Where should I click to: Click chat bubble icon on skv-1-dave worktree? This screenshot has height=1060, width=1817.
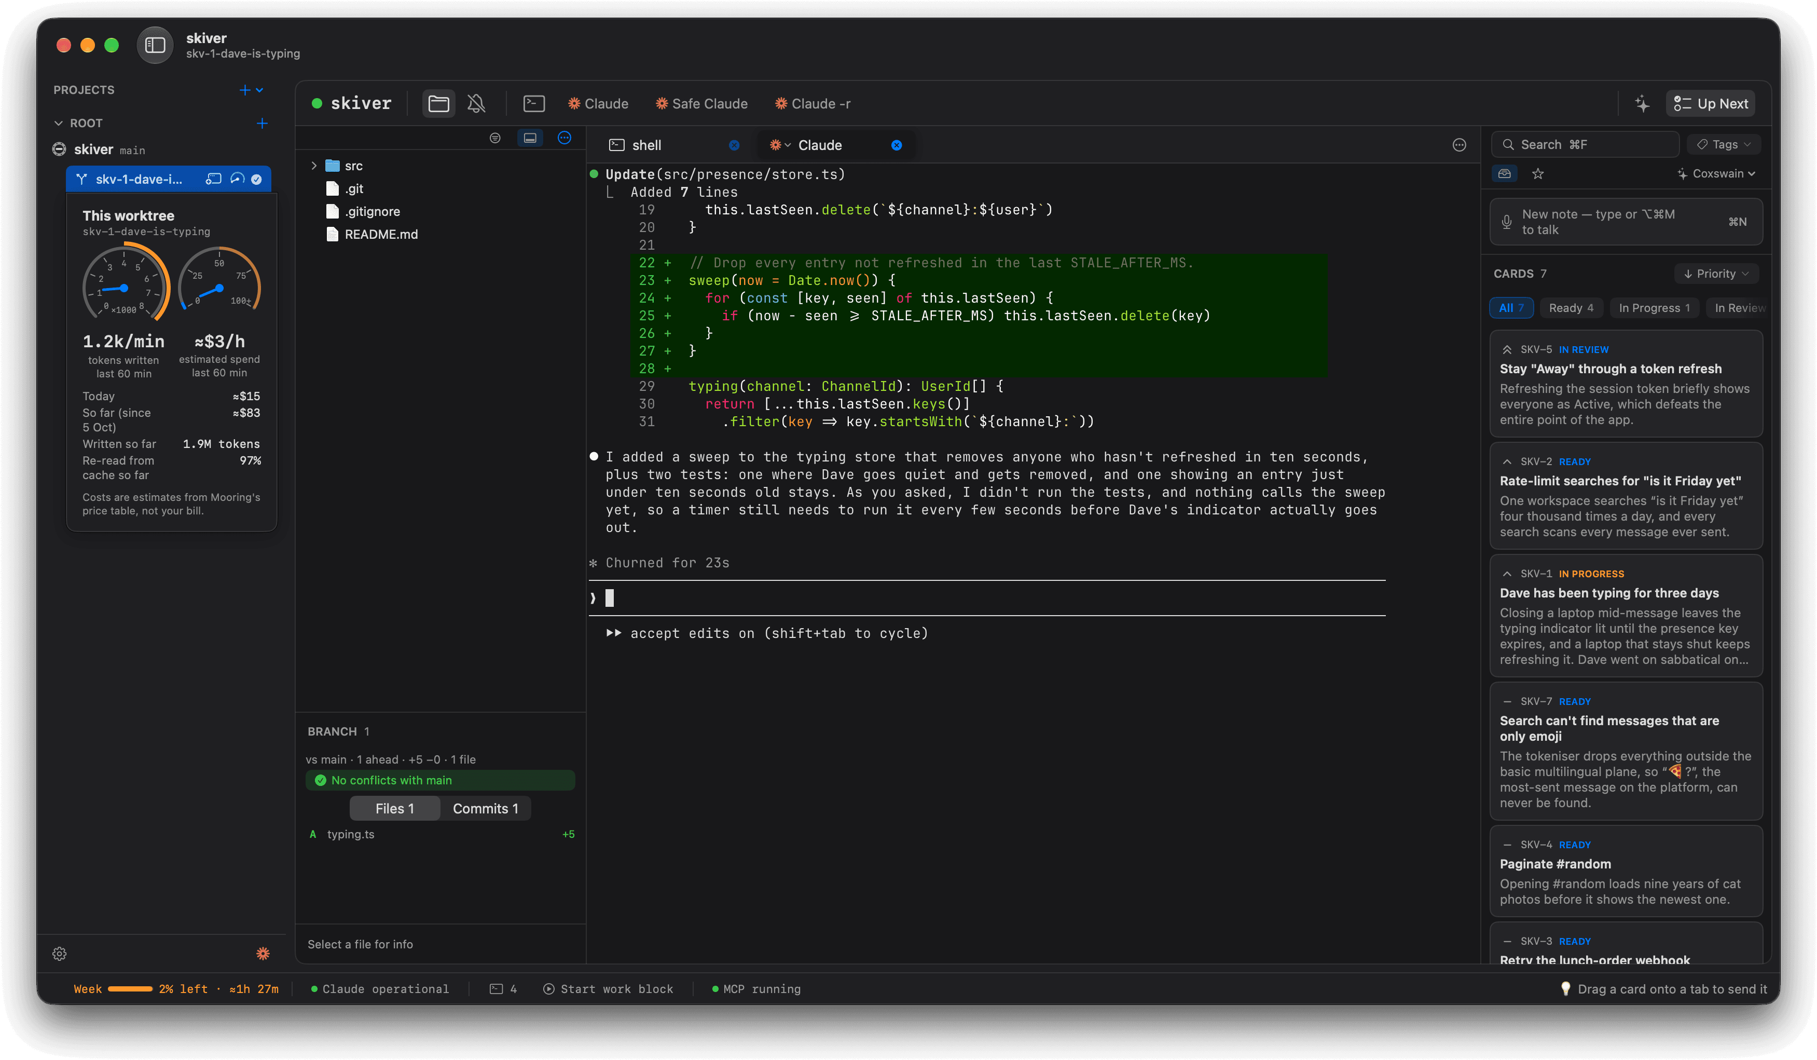point(213,179)
